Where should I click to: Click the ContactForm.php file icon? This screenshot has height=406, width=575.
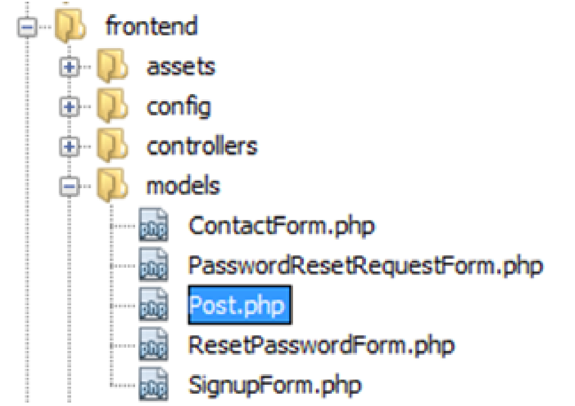(153, 225)
